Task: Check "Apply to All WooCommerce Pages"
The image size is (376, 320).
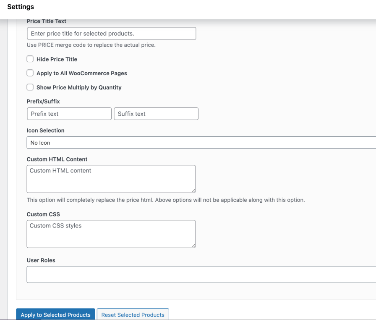Action: pyautogui.click(x=30, y=73)
